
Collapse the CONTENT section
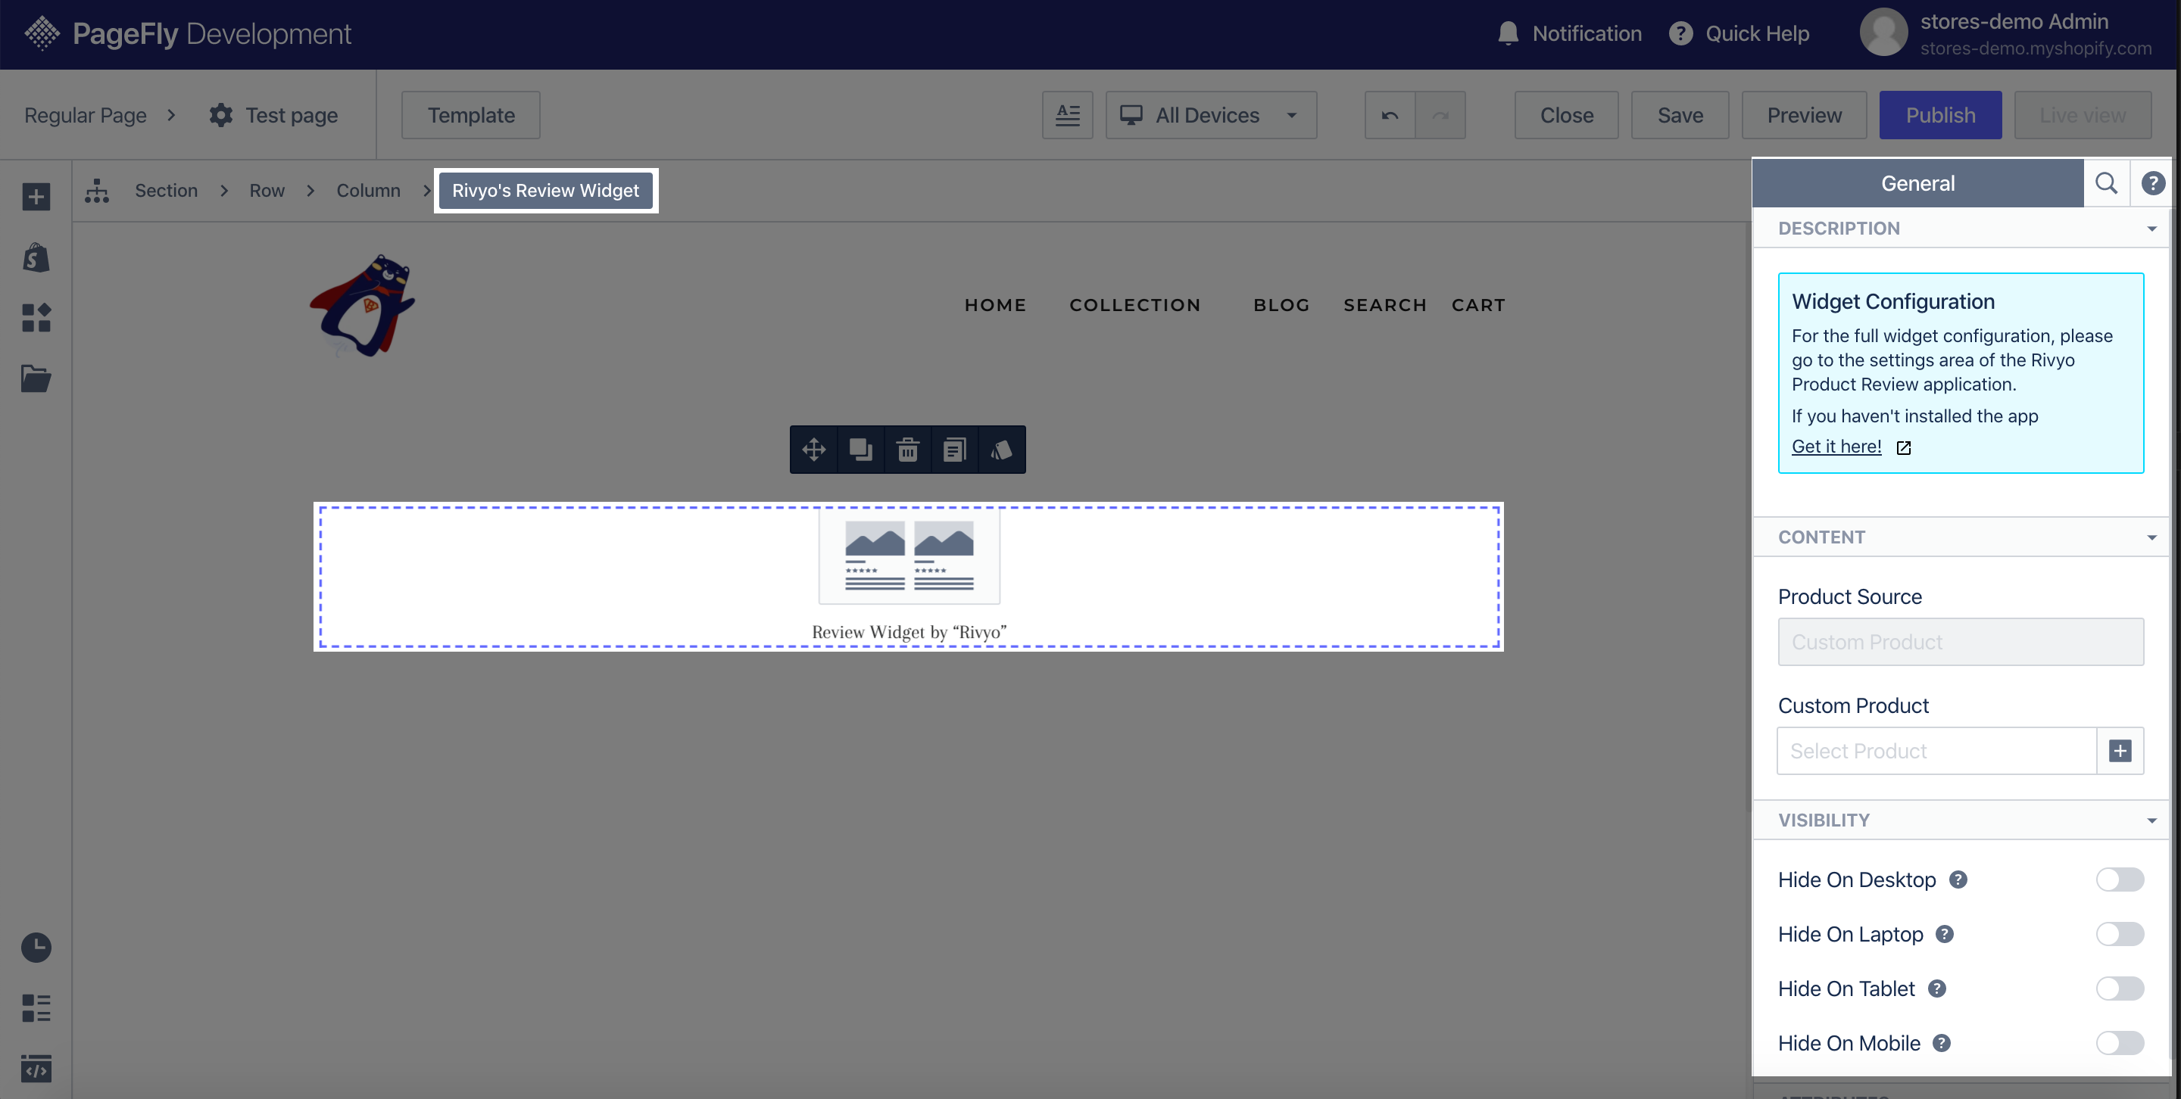(1961, 537)
